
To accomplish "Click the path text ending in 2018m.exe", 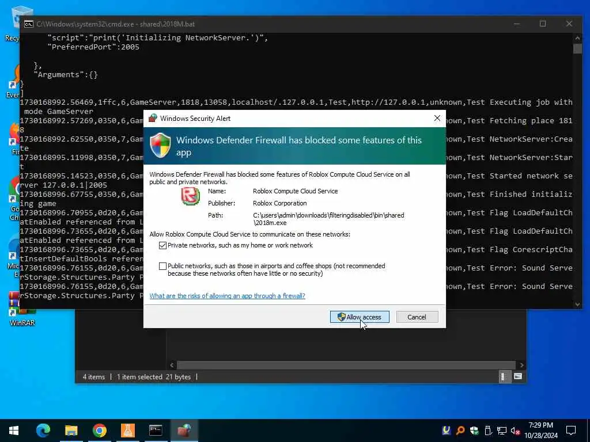I will pyautogui.click(x=328, y=219).
